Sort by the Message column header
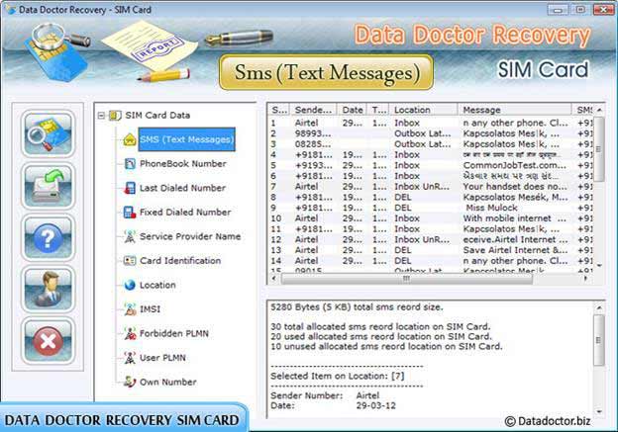Image resolution: width=618 pixels, height=432 pixels. pyautogui.click(x=514, y=110)
